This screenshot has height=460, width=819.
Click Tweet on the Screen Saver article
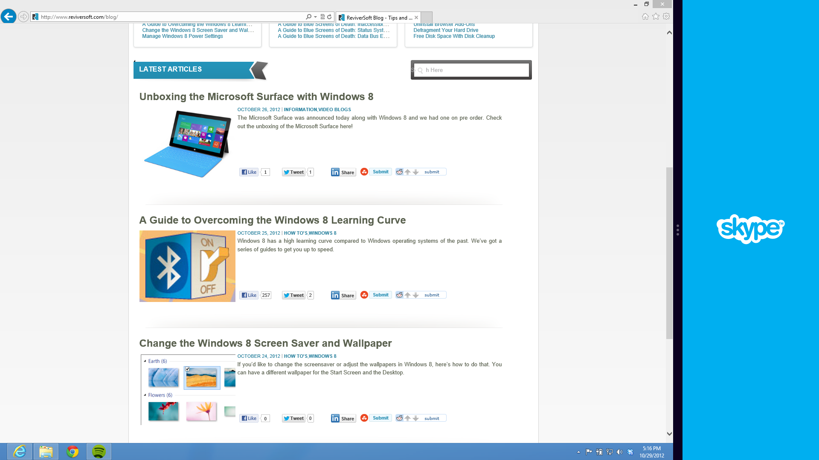(x=293, y=418)
